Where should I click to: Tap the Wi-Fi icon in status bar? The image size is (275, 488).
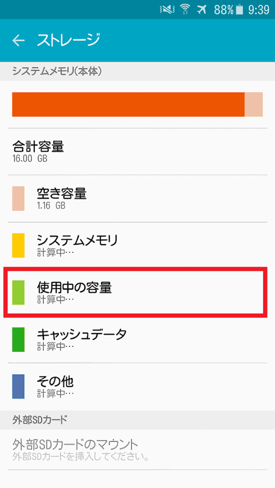click(185, 10)
